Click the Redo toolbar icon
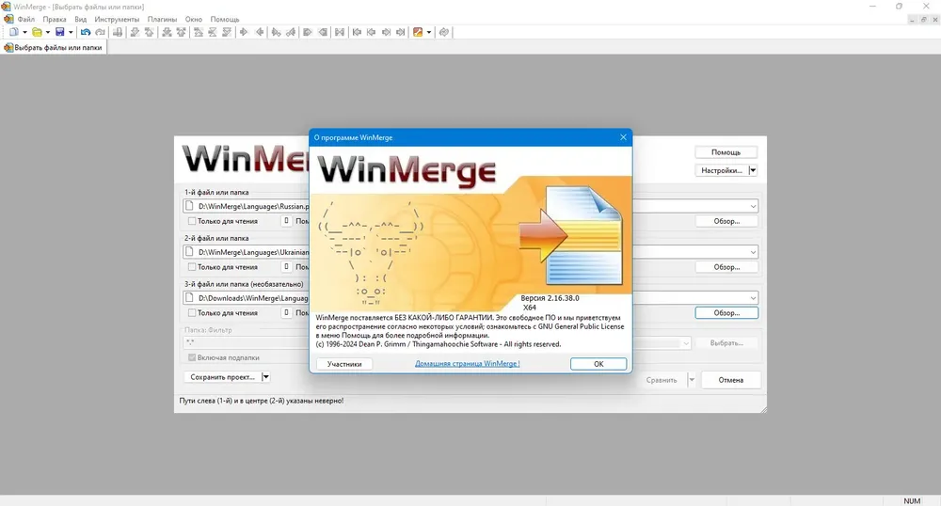This screenshot has height=506, width=941. tap(100, 32)
